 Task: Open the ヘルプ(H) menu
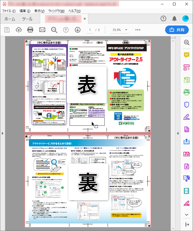[75, 11]
